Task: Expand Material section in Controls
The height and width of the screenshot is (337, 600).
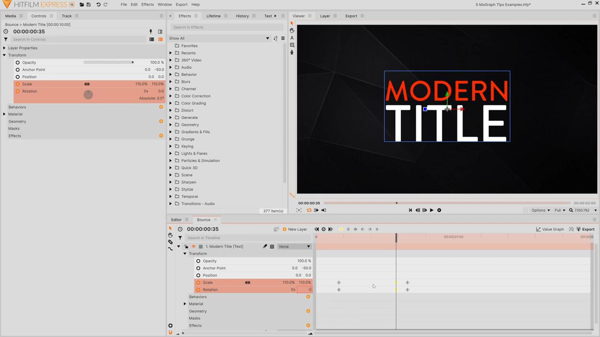Action: point(4,114)
